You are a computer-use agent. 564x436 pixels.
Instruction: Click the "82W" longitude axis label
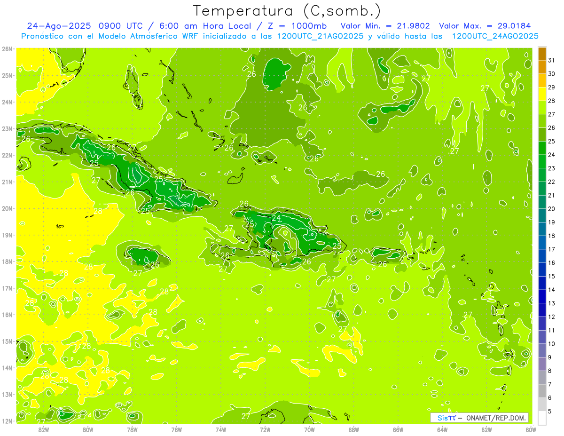click(43, 429)
